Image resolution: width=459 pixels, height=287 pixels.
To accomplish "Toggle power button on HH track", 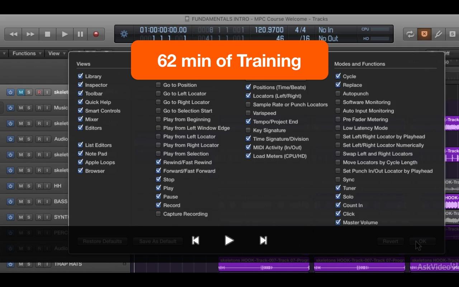I will pyautogui.click(x=10, y=186).
